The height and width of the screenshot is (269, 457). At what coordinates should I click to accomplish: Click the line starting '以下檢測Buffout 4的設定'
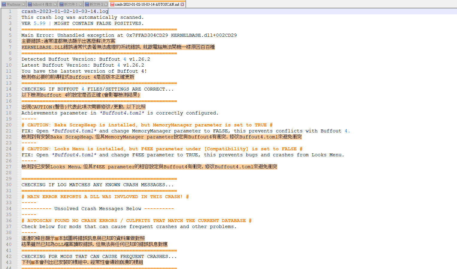click(81, 95)
